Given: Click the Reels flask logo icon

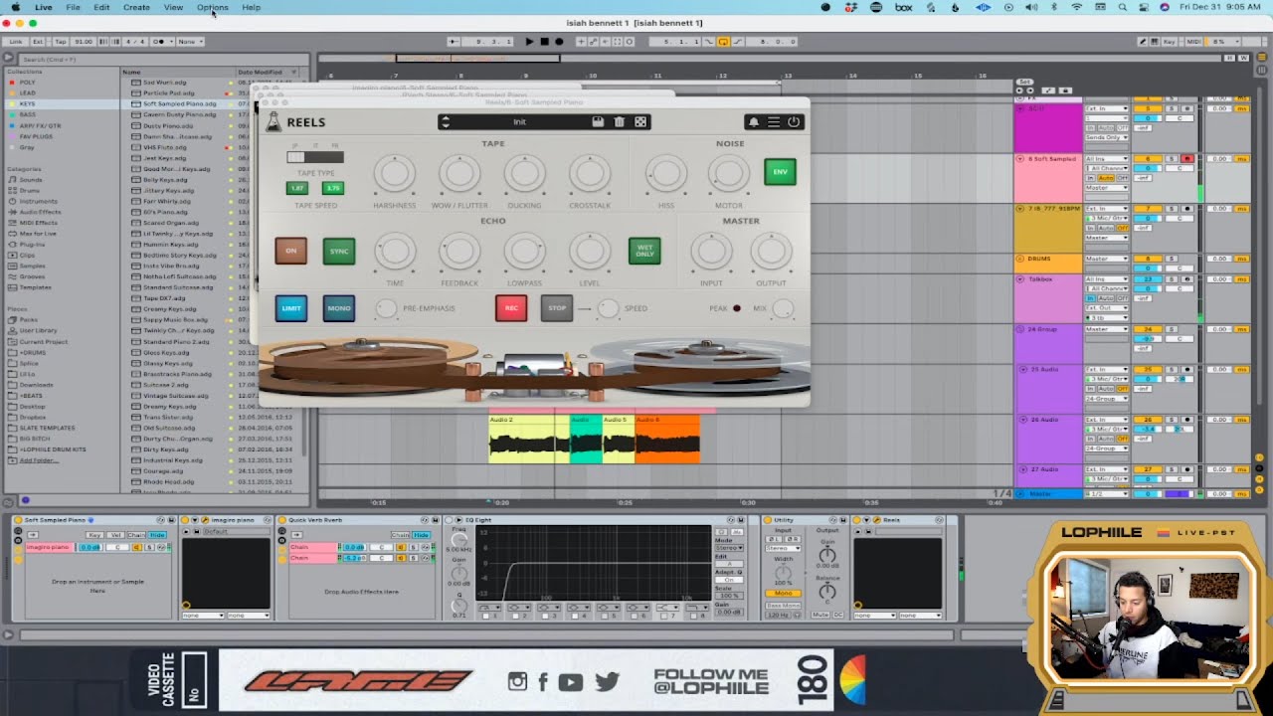Looking at the screenshot, I should tap(273, 122).
